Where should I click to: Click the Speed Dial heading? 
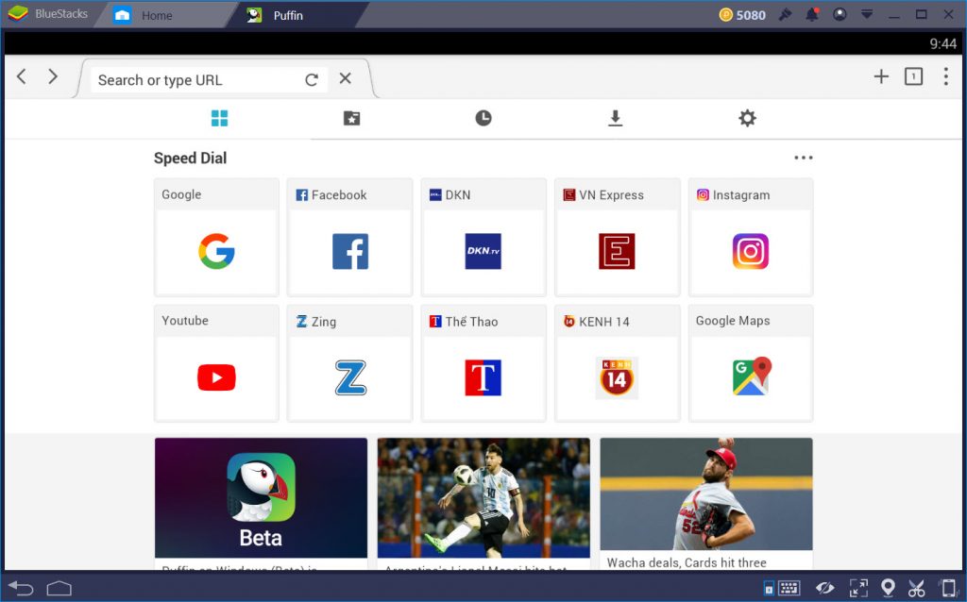[x=190, y=159]
